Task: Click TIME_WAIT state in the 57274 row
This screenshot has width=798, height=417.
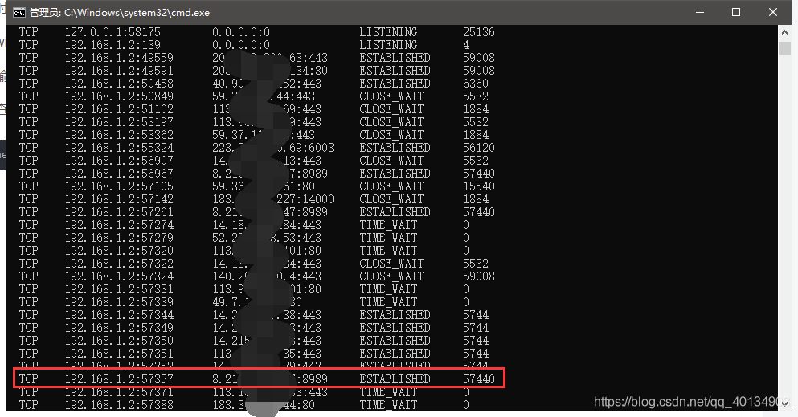Action: coord(388,225)
